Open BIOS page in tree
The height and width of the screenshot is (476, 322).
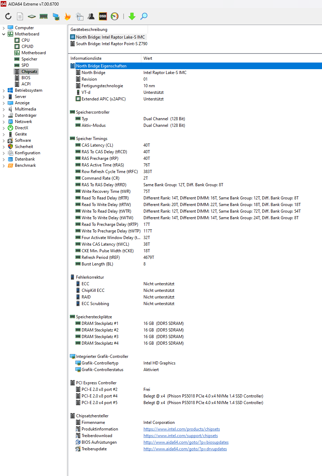[x=26, y=78]
